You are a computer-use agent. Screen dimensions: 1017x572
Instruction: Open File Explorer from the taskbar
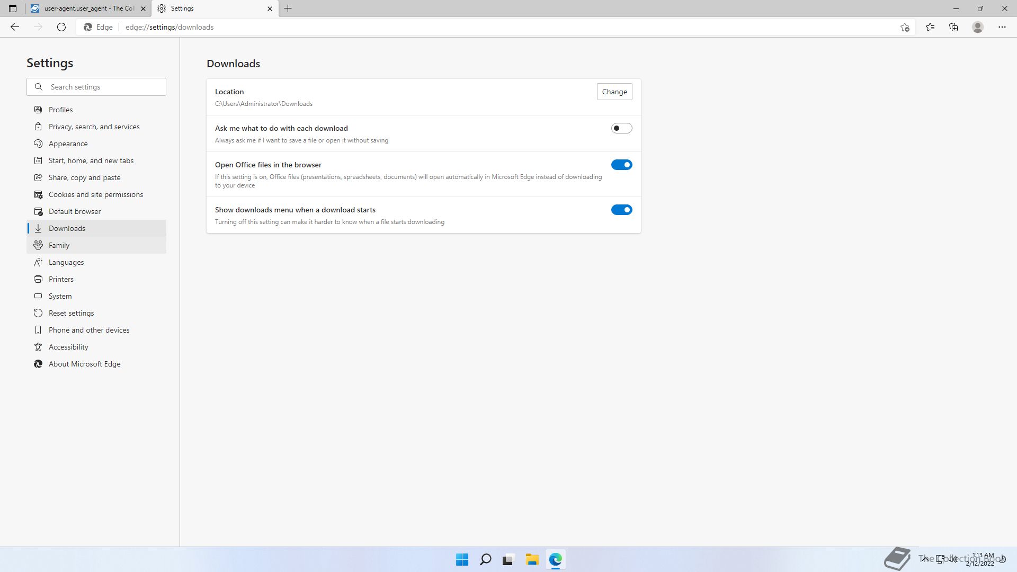(532, 559)
